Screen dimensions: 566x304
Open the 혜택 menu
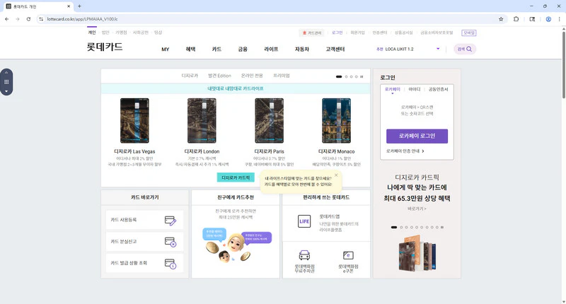click(190, 49)
